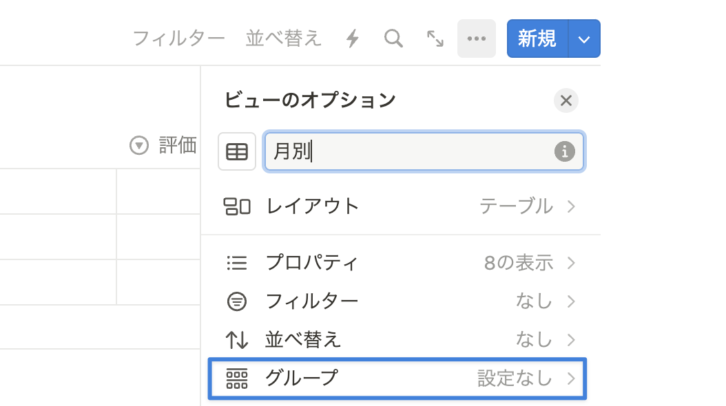Open the フィルター row in view options

(400, 301)
